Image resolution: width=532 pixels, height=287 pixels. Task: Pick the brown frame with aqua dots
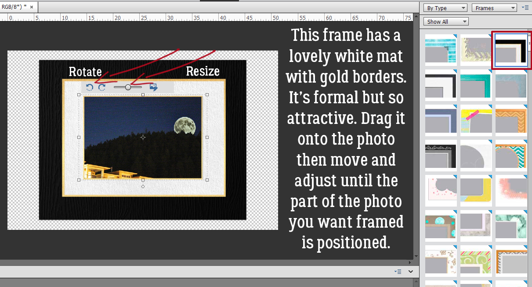[x=441, y=226]
